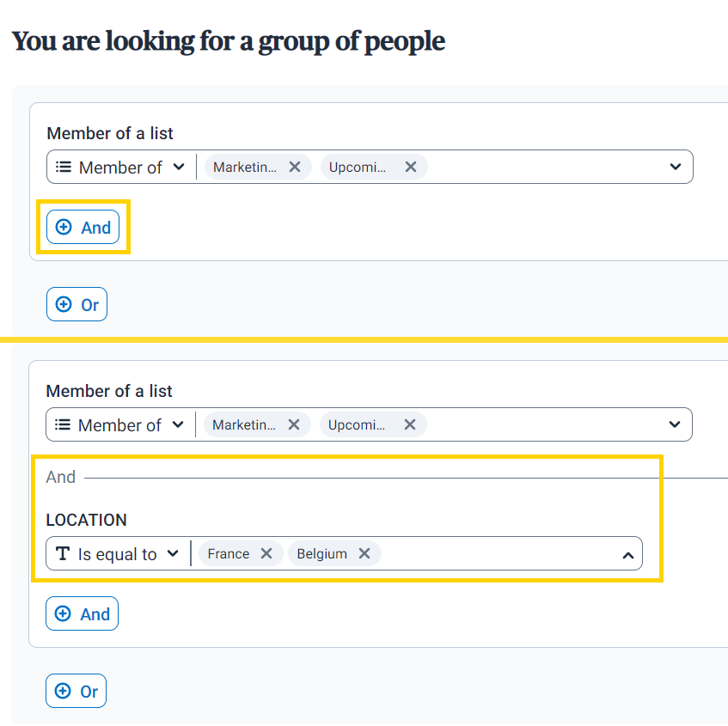Click inside the first list selection field

[546, 167]
